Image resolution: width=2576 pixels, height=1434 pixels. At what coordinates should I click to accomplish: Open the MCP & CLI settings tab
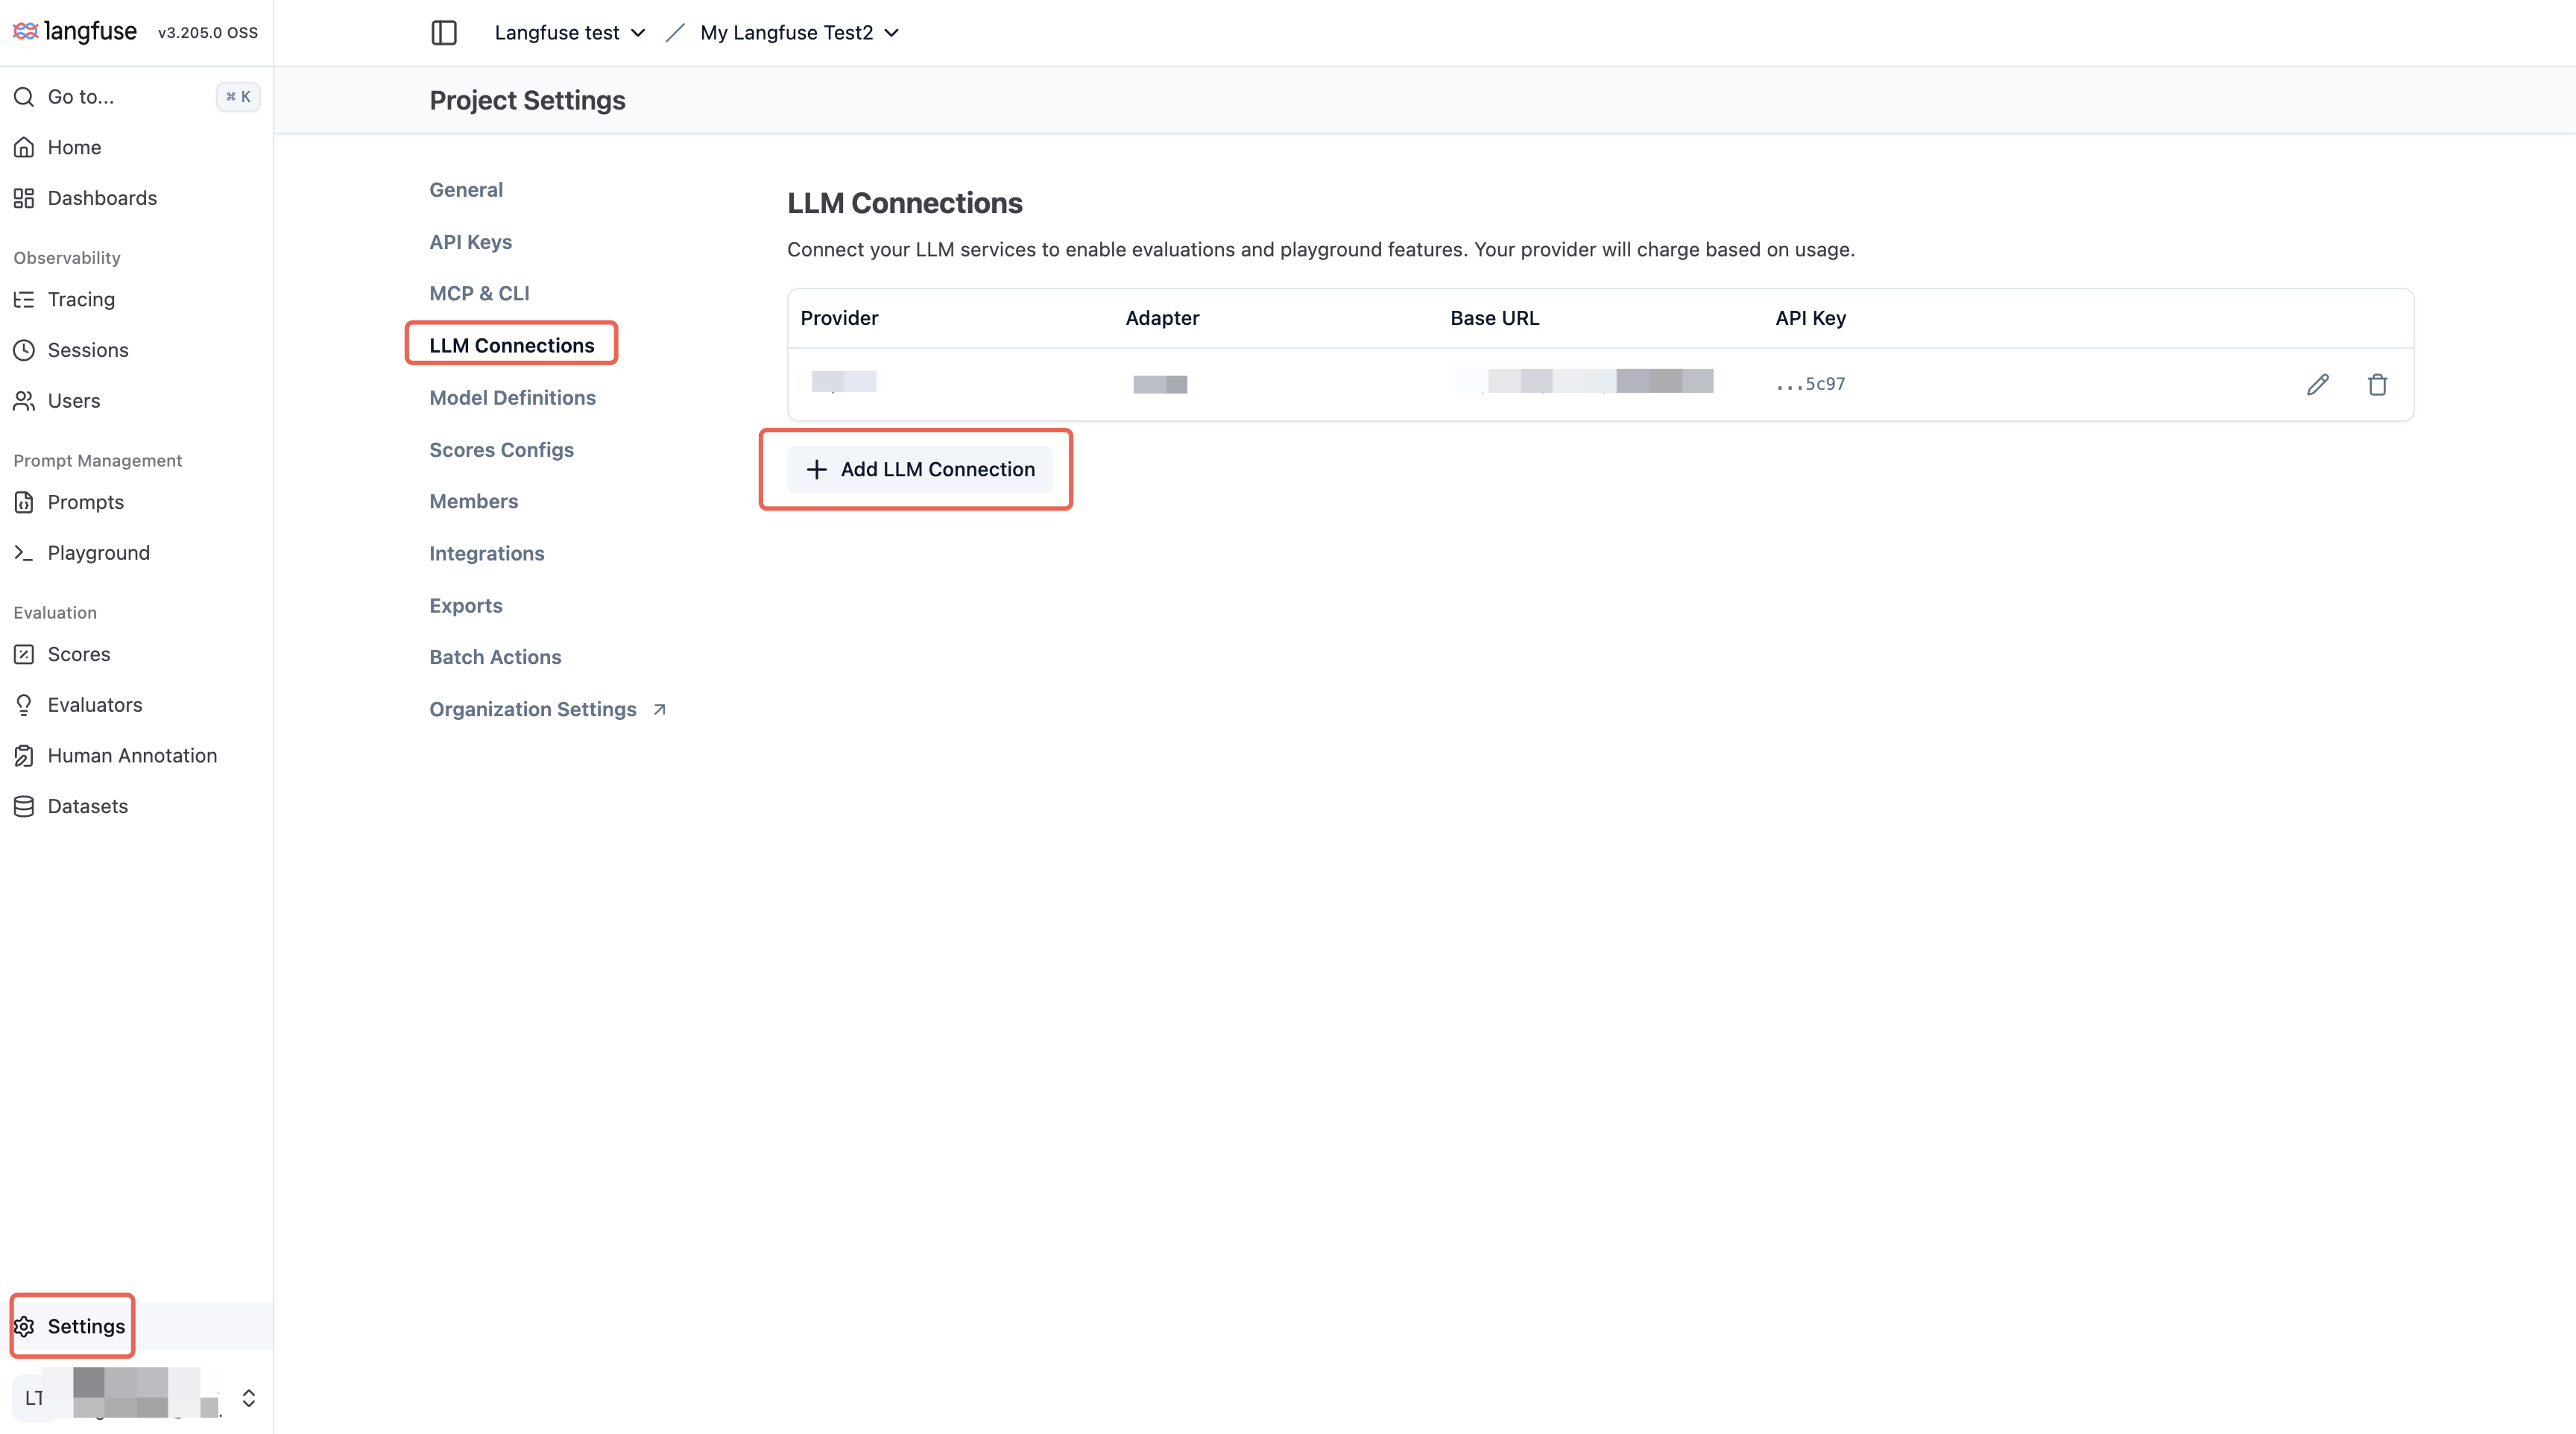coord(479,293)
